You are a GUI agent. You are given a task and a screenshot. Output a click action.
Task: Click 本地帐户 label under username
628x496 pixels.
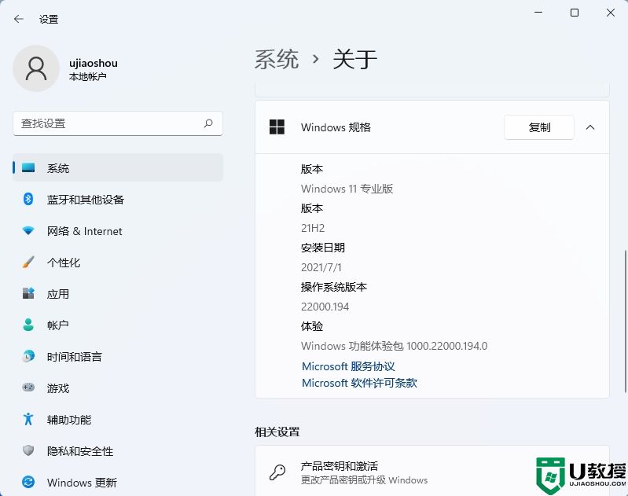[87, 76]
